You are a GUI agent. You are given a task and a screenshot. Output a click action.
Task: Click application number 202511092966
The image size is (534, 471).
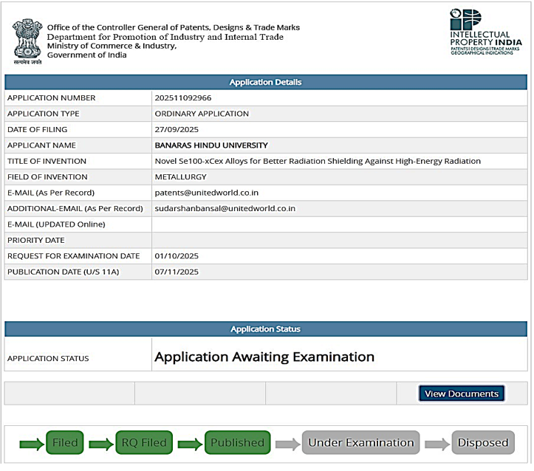(182, 98)
